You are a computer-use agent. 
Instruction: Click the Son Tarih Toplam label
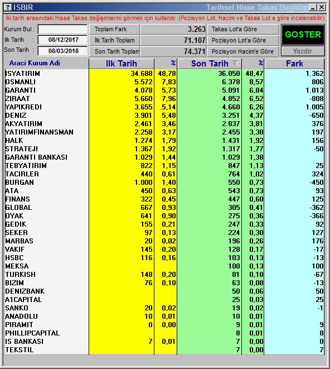coord(114,51)
